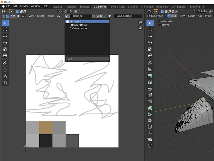Choose Image_0 from the image list
The height and width of the screenshot is (161, 214).
[87, 22]
